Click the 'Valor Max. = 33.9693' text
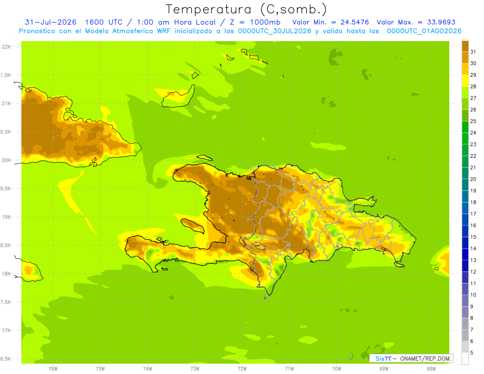 [416, 22]
